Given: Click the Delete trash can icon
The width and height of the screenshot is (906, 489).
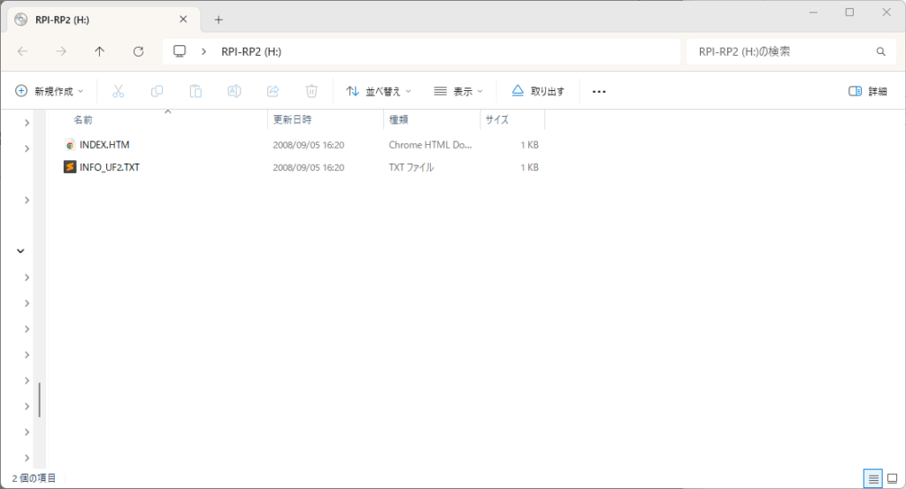Looking at the screenshot, I should click(311, 91).
